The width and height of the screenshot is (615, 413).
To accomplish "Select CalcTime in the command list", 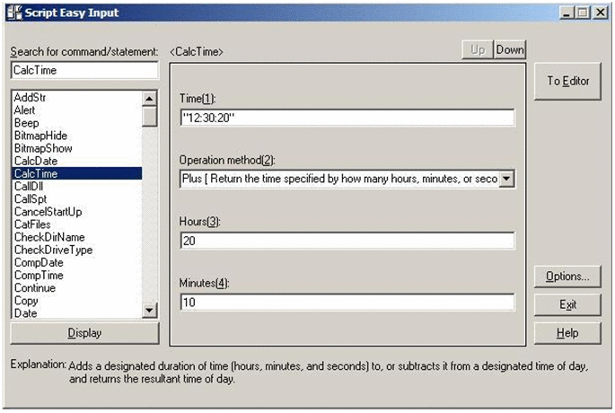I will point(77,173).
